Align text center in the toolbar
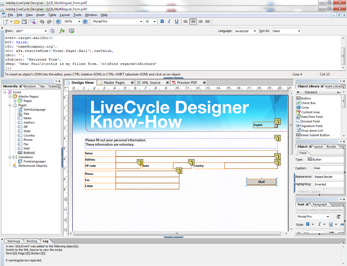This screenshot has width=347, height=266. tap(193, 21)
